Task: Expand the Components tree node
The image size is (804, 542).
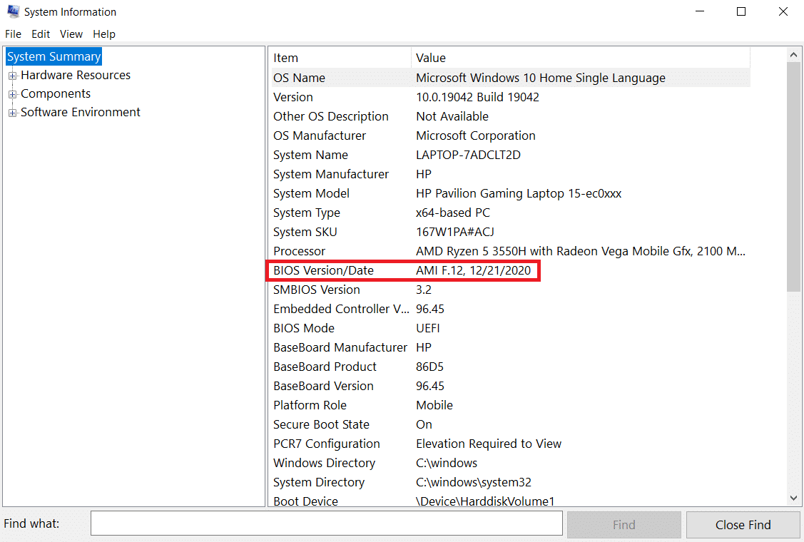Action: [12, 94]
